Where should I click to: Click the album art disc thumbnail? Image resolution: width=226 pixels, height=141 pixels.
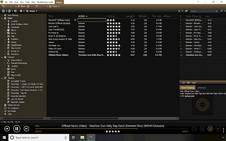click(x=202, y=105)
